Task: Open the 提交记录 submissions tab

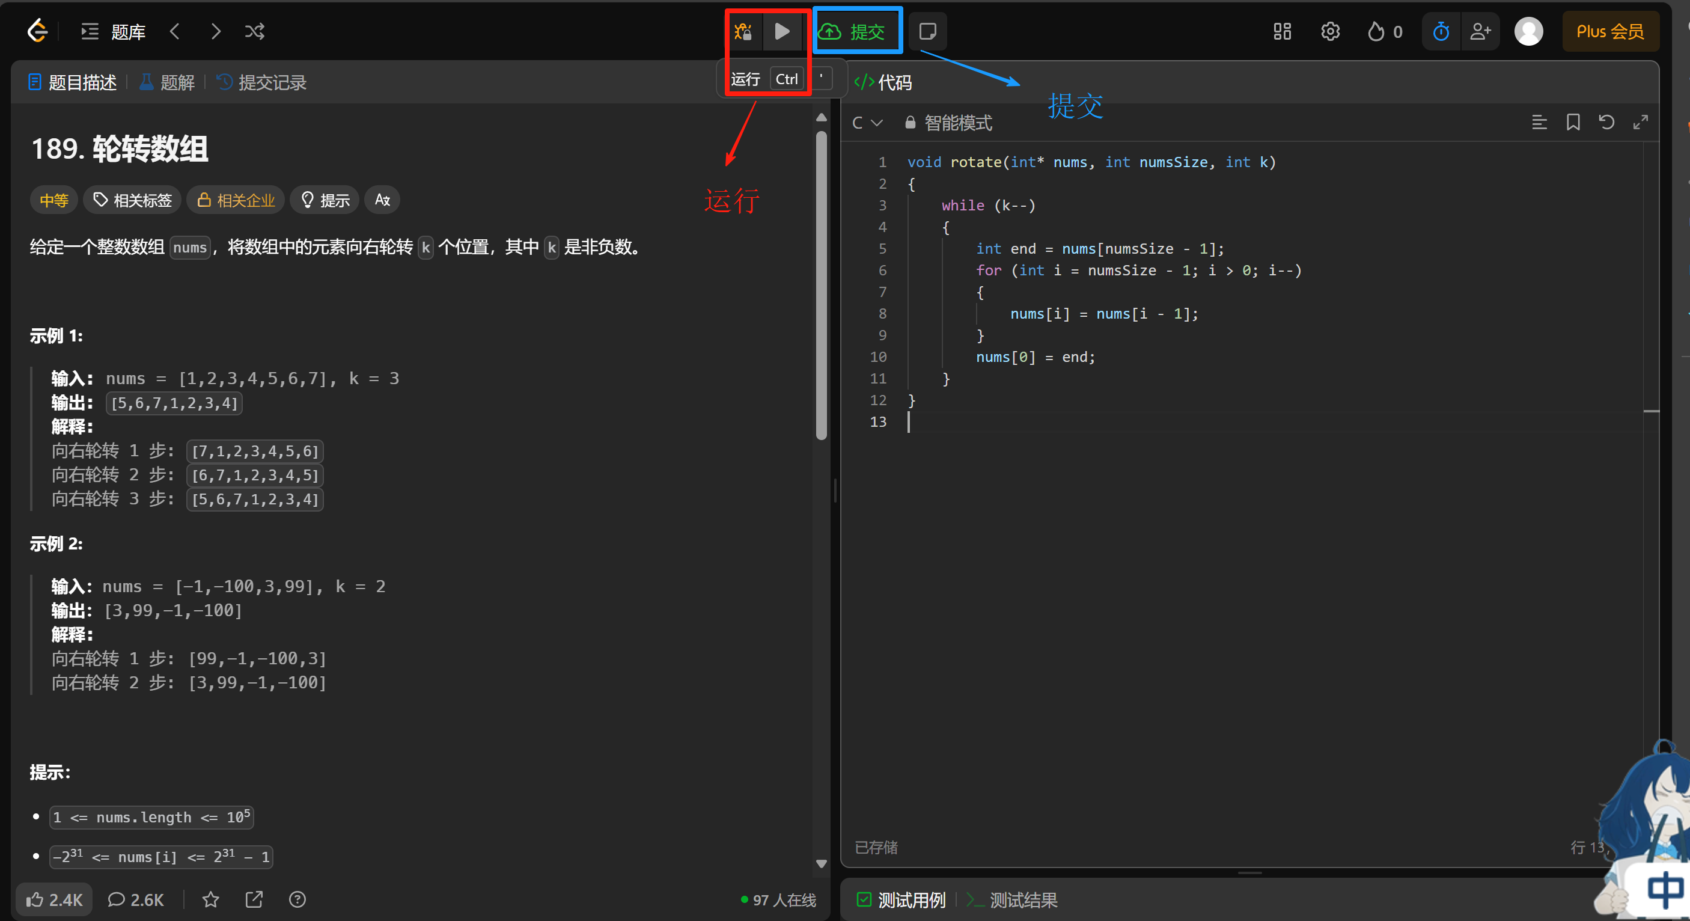Action: pyautogui.click(x=262, y=83)
